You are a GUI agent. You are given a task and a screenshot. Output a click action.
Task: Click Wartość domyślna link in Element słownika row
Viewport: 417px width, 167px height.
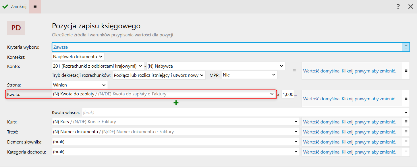click(350, 142)
